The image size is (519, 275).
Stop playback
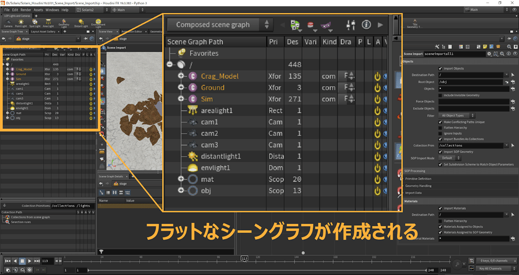pos(22,261)
